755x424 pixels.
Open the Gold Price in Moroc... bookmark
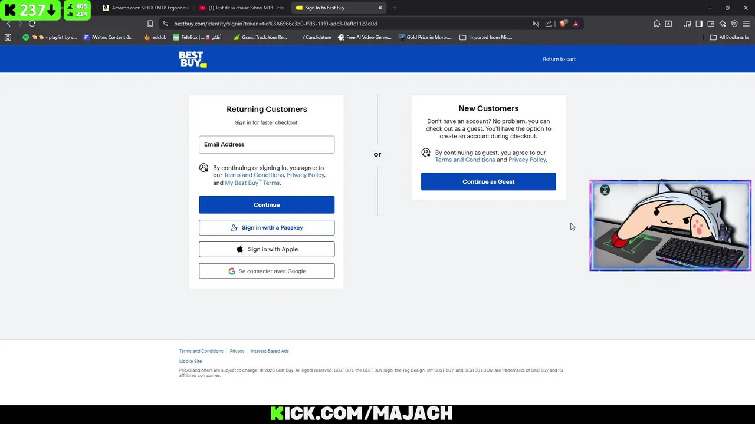point(425,37)
